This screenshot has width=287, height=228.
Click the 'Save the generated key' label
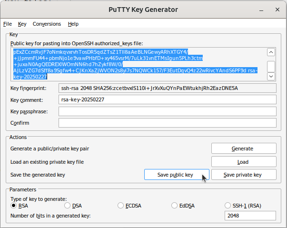[38, 175]
